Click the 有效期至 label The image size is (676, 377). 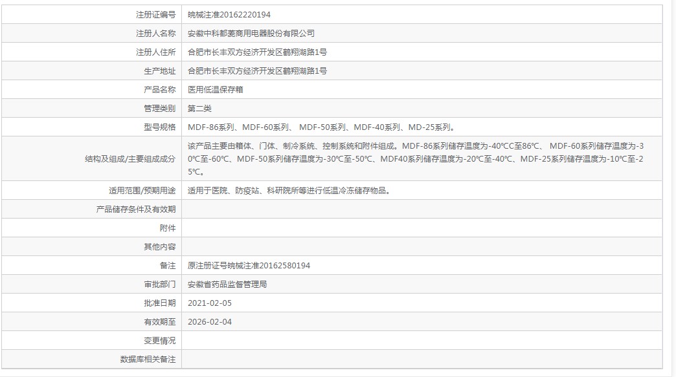159,322
